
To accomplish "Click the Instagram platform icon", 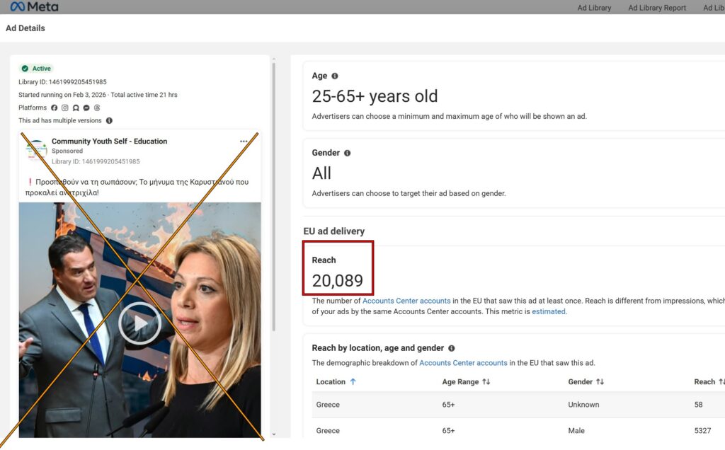I will pyautogui.click(x=64, y=108).
